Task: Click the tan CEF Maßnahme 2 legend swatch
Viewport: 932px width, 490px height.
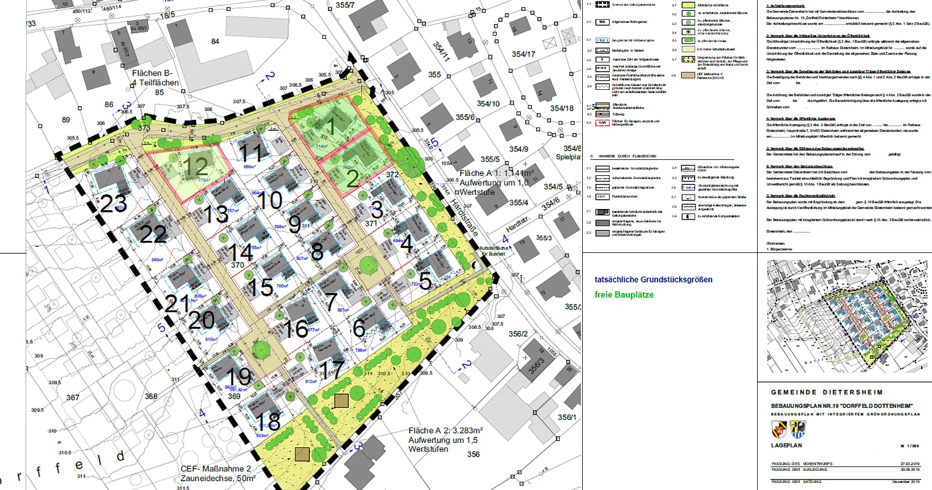Action: pos(688,75)
